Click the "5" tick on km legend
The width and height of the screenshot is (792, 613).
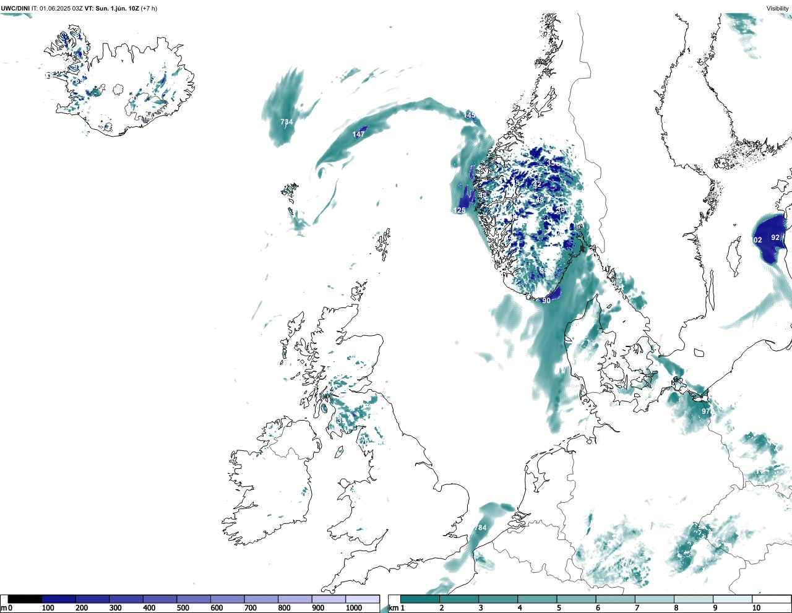pos(559,608)
